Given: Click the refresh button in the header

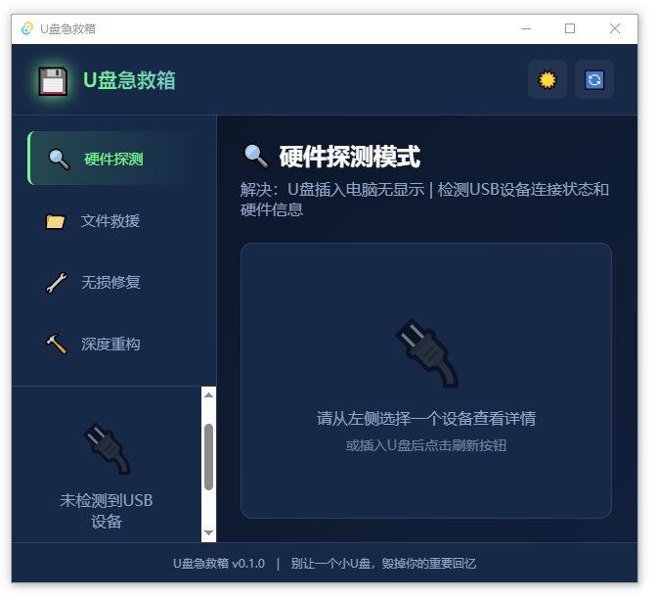Looking at the screenshot, I should tap(593, 80).
